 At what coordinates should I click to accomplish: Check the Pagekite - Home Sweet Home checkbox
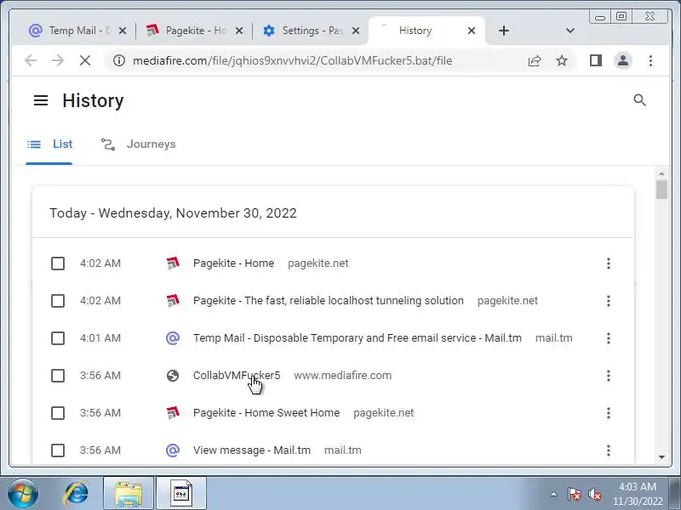coord(58,413)
